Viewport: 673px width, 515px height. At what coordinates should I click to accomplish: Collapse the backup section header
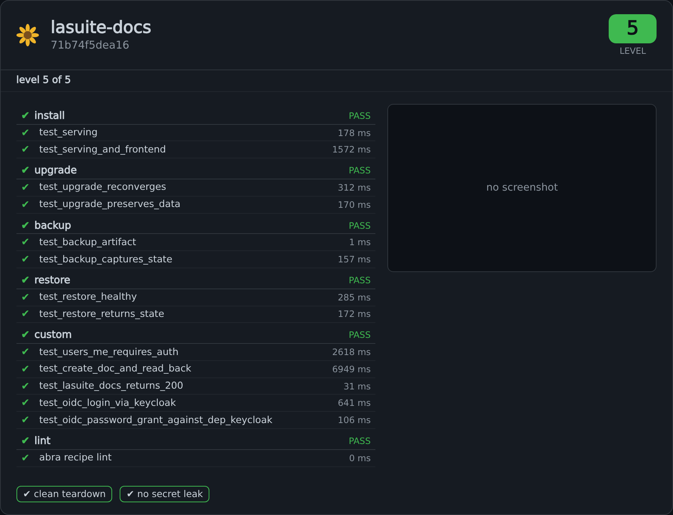tap(196, 225)
